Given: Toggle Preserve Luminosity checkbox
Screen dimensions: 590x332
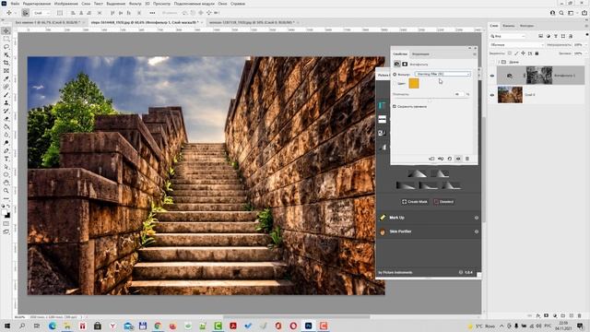Looking at the screenshot, I should 395,107.
